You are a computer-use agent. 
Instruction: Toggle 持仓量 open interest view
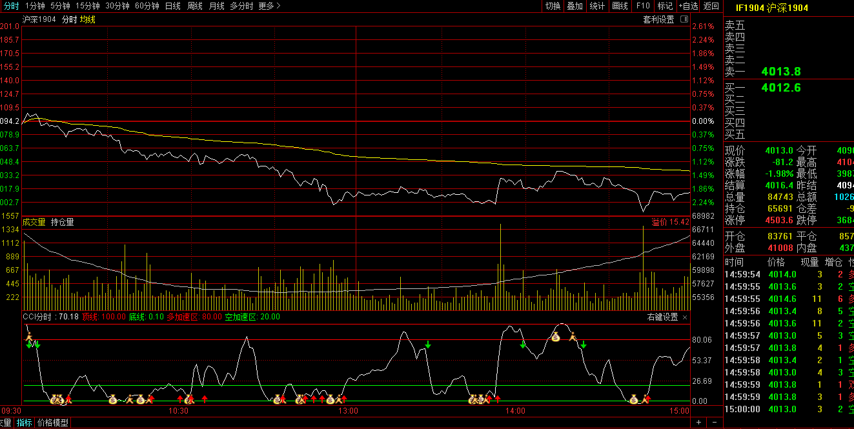point(63,222)
